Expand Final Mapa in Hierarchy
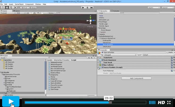The height and width of the screenshot is (107, 175). point(98,22)
